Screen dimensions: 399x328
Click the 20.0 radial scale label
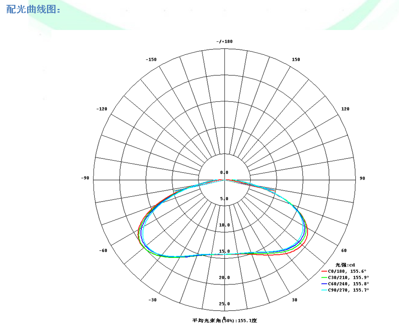[224, 278]
